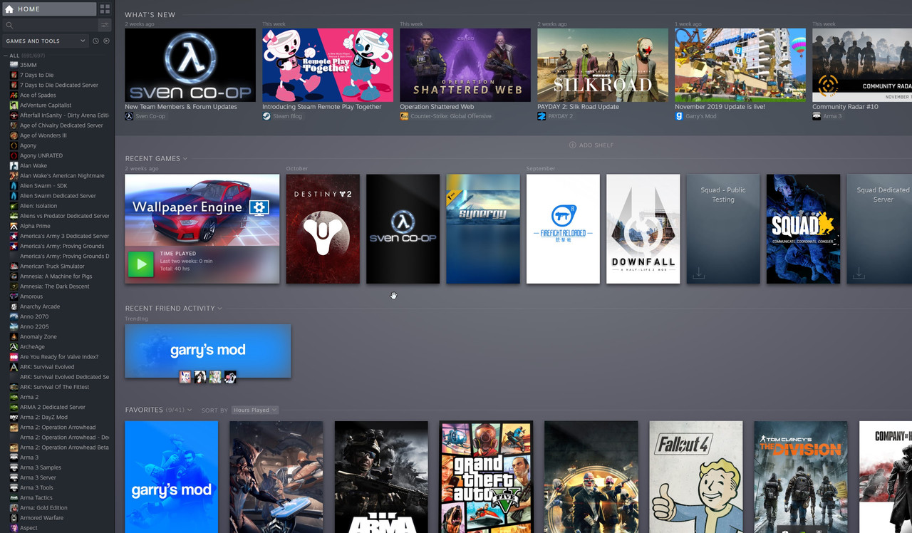Viewport: 912px width, 533px height.
Task: Select Age of Wonders III in list
Action: [x=43, y=135]
